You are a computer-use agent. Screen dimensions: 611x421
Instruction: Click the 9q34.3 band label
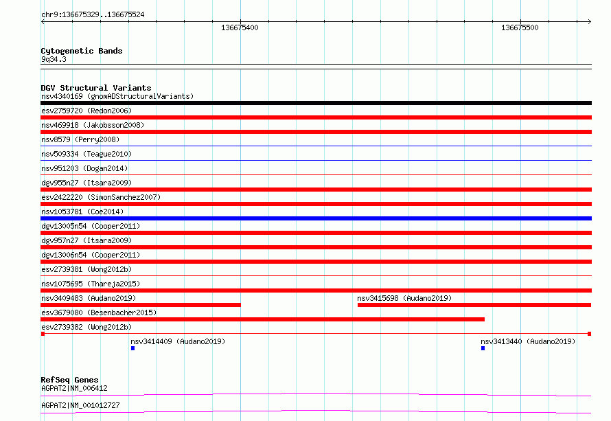click(54, 59)
